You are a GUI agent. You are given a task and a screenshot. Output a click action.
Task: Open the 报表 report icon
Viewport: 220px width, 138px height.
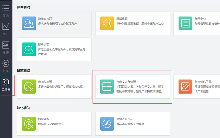[6, 45]
